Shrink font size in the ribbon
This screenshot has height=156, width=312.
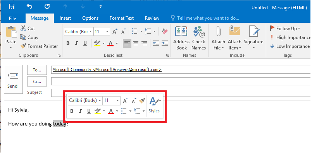coord(124,32)
